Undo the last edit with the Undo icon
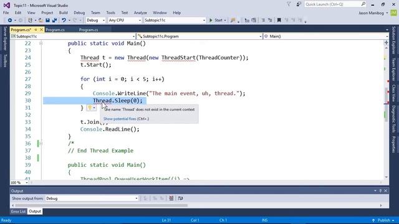The width and height of the screenshot is (399, 224). click(x=64, y=20)
